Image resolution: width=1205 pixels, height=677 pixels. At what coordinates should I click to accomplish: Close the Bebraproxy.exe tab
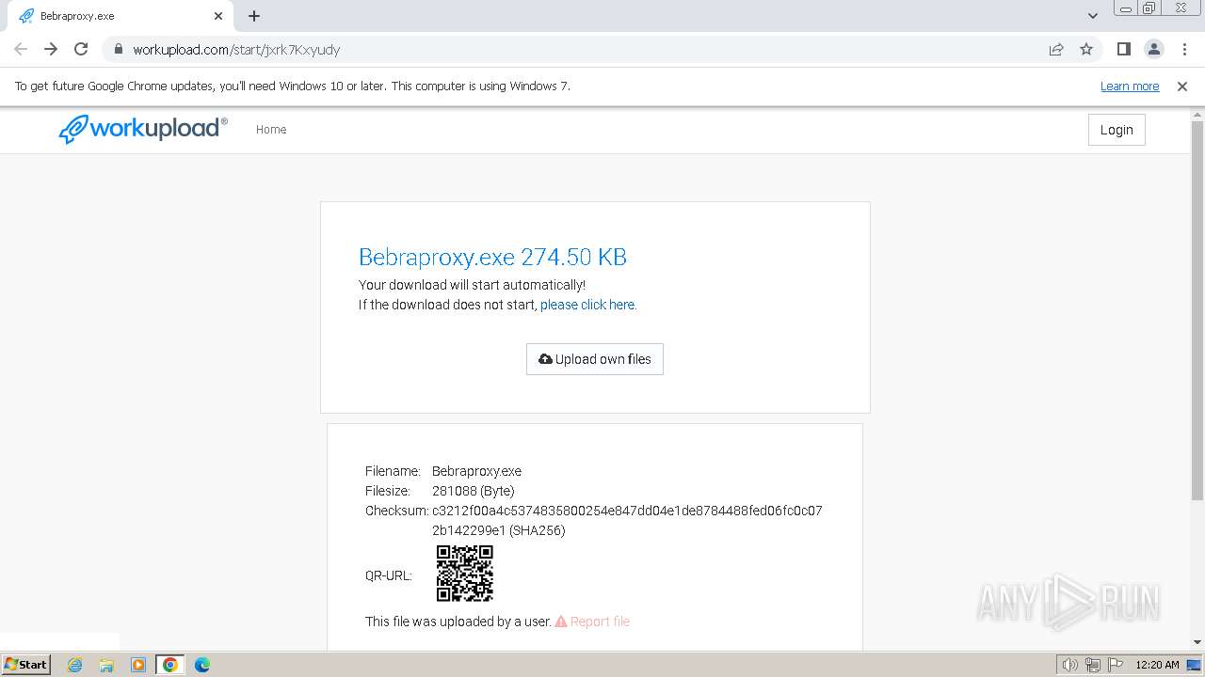[218, 16]
